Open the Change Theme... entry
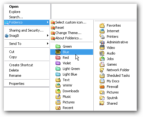The height and width of the screenshot is (117, 143). (72, 33)
